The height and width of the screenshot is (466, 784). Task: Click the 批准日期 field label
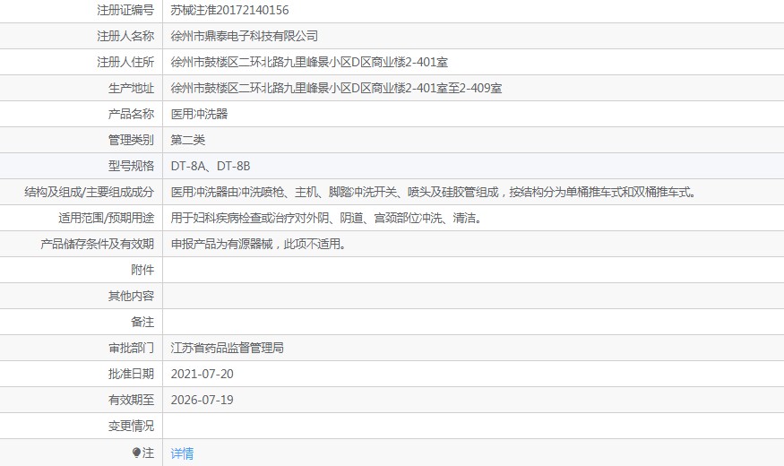point(131,374)
